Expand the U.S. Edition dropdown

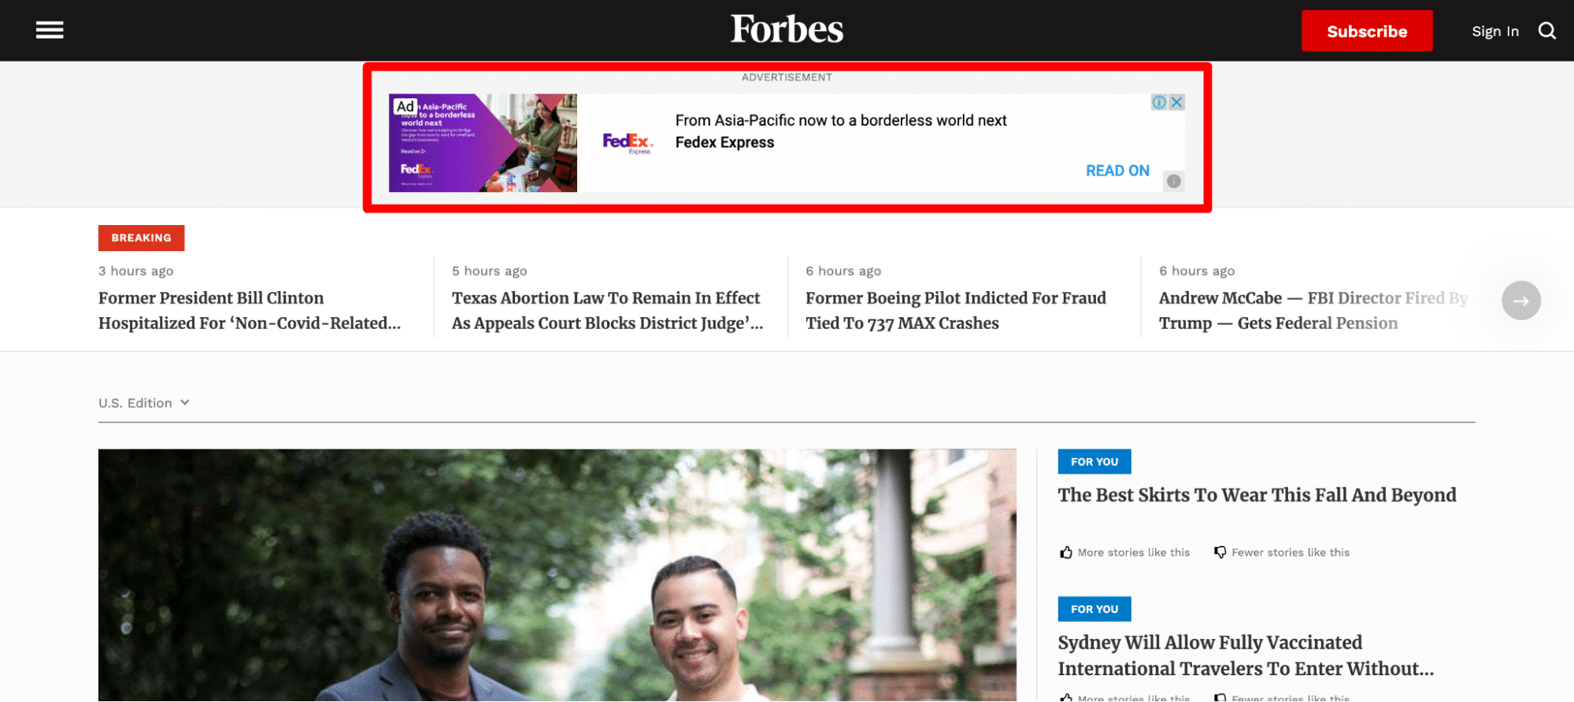coord(144,403)
